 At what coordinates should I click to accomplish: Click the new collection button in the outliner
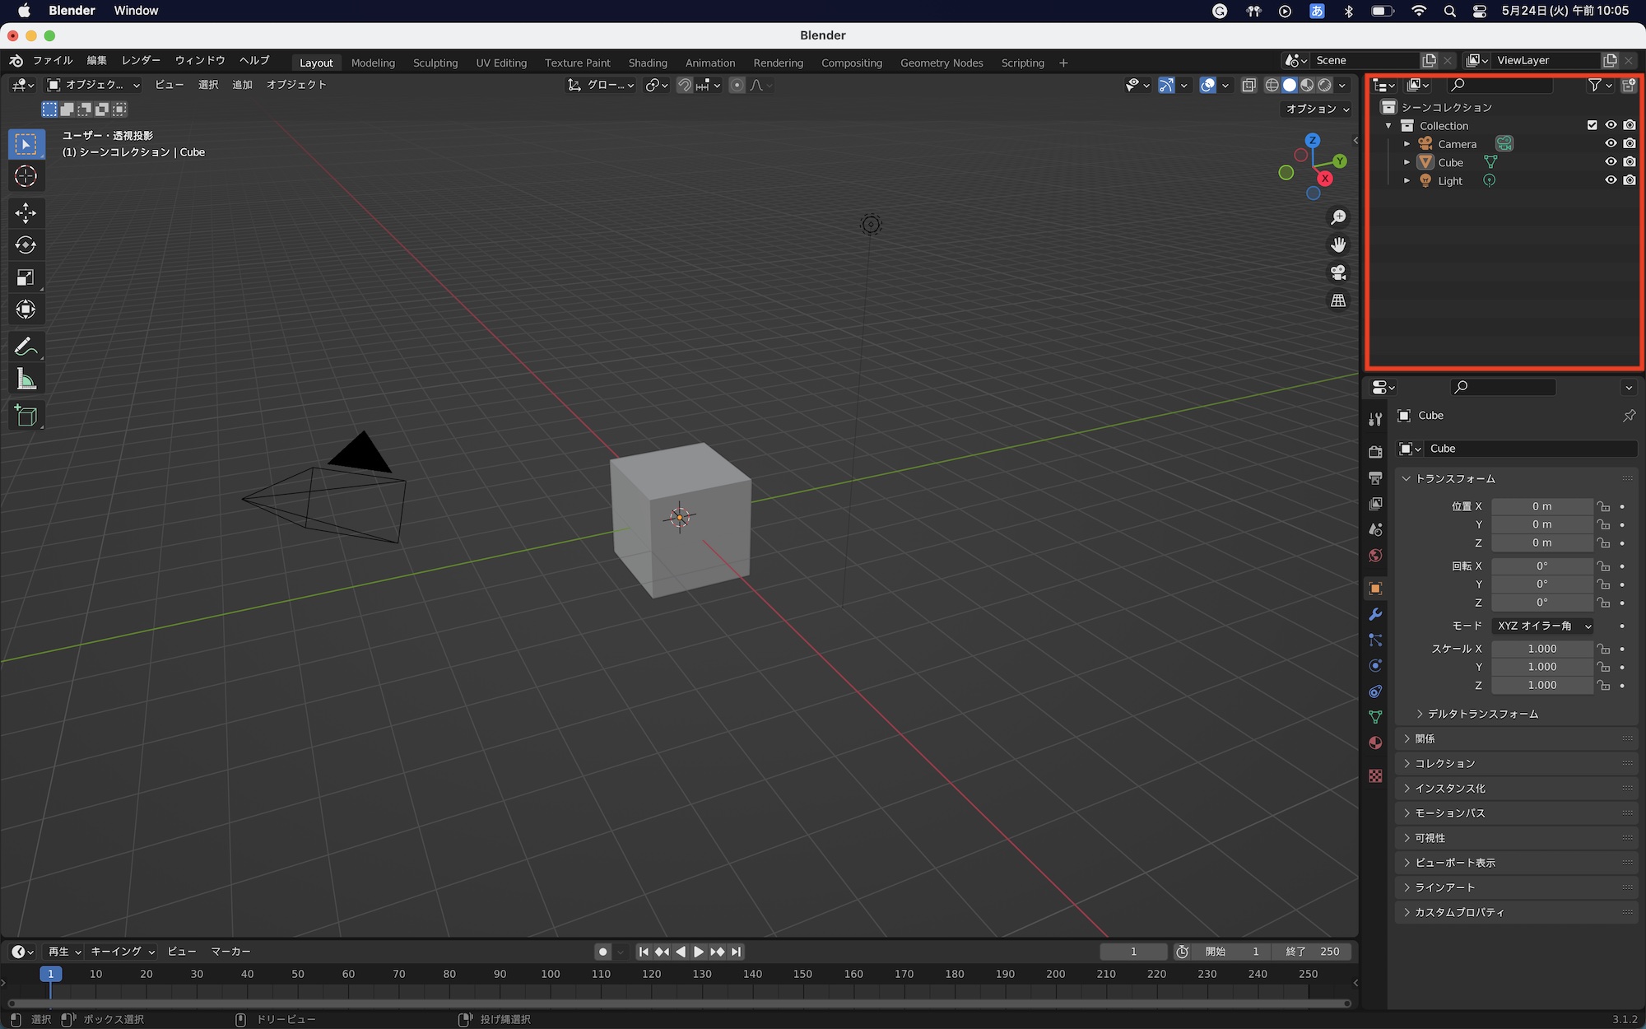(x=1629, y=85)
